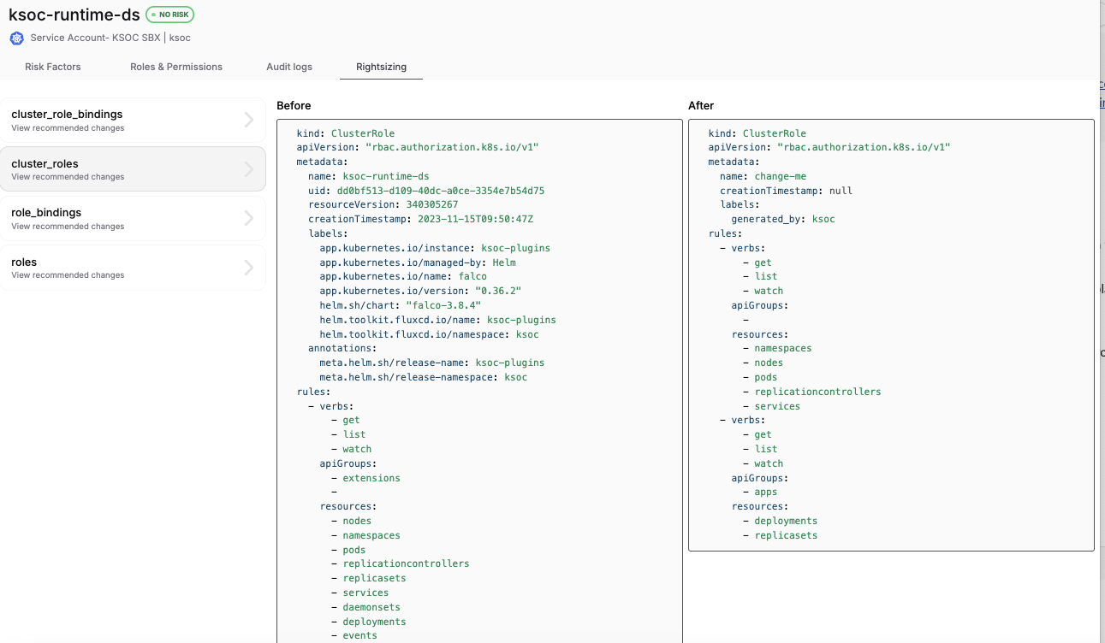
Task: Select cluster_role_bindings list item title
Action: 67,114
